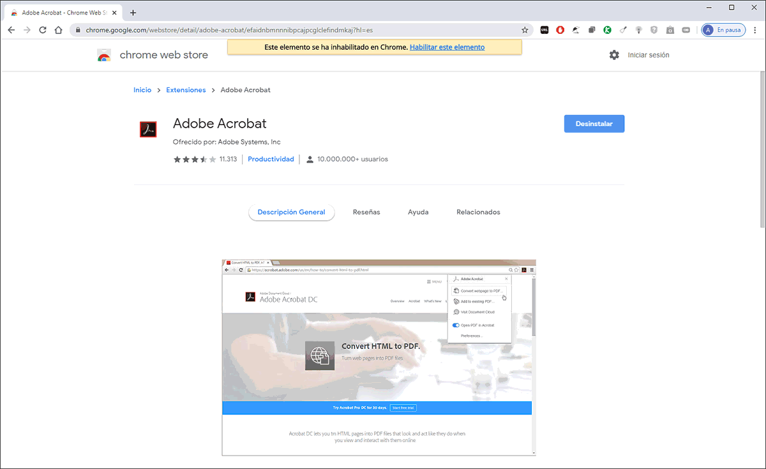Close the Adobe Acrobat browser tab
This screenshot has width=766, height=469.
click(116, 13)
